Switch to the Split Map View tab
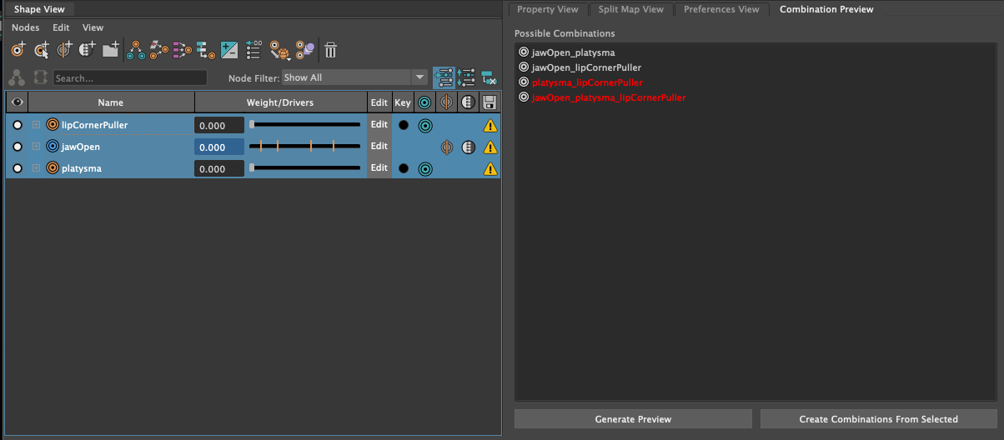 (x=631, y=9)
